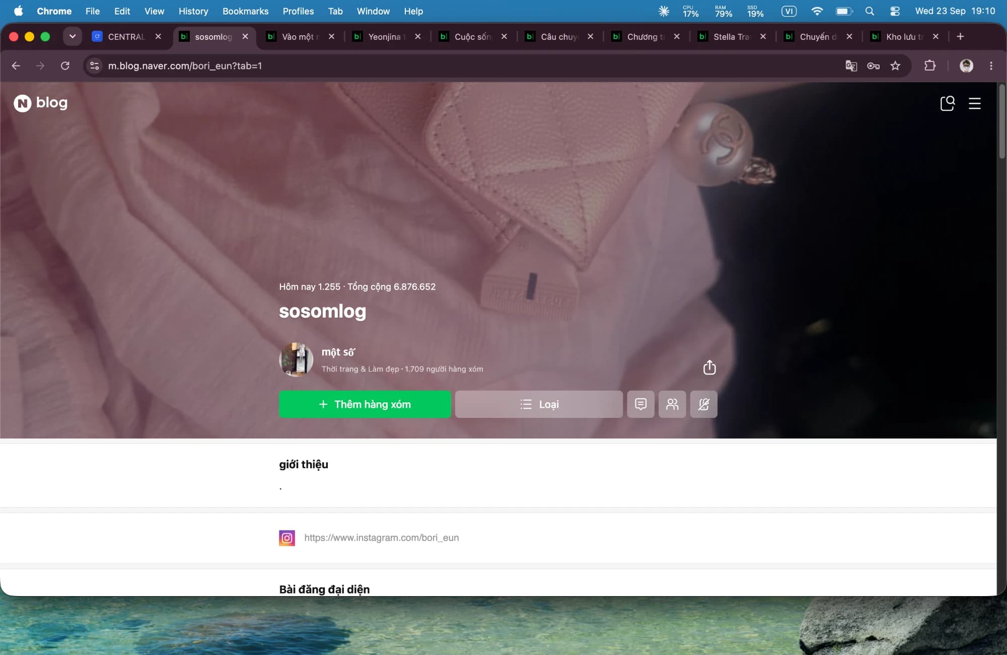
Task: Reload the page with refresh icon
Action: tap(65, 65)
